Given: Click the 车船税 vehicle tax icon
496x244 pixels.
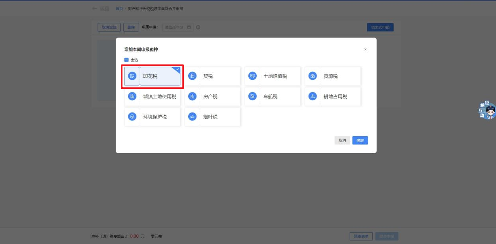Looking at the screenshot, I should (x=253, y=96).
